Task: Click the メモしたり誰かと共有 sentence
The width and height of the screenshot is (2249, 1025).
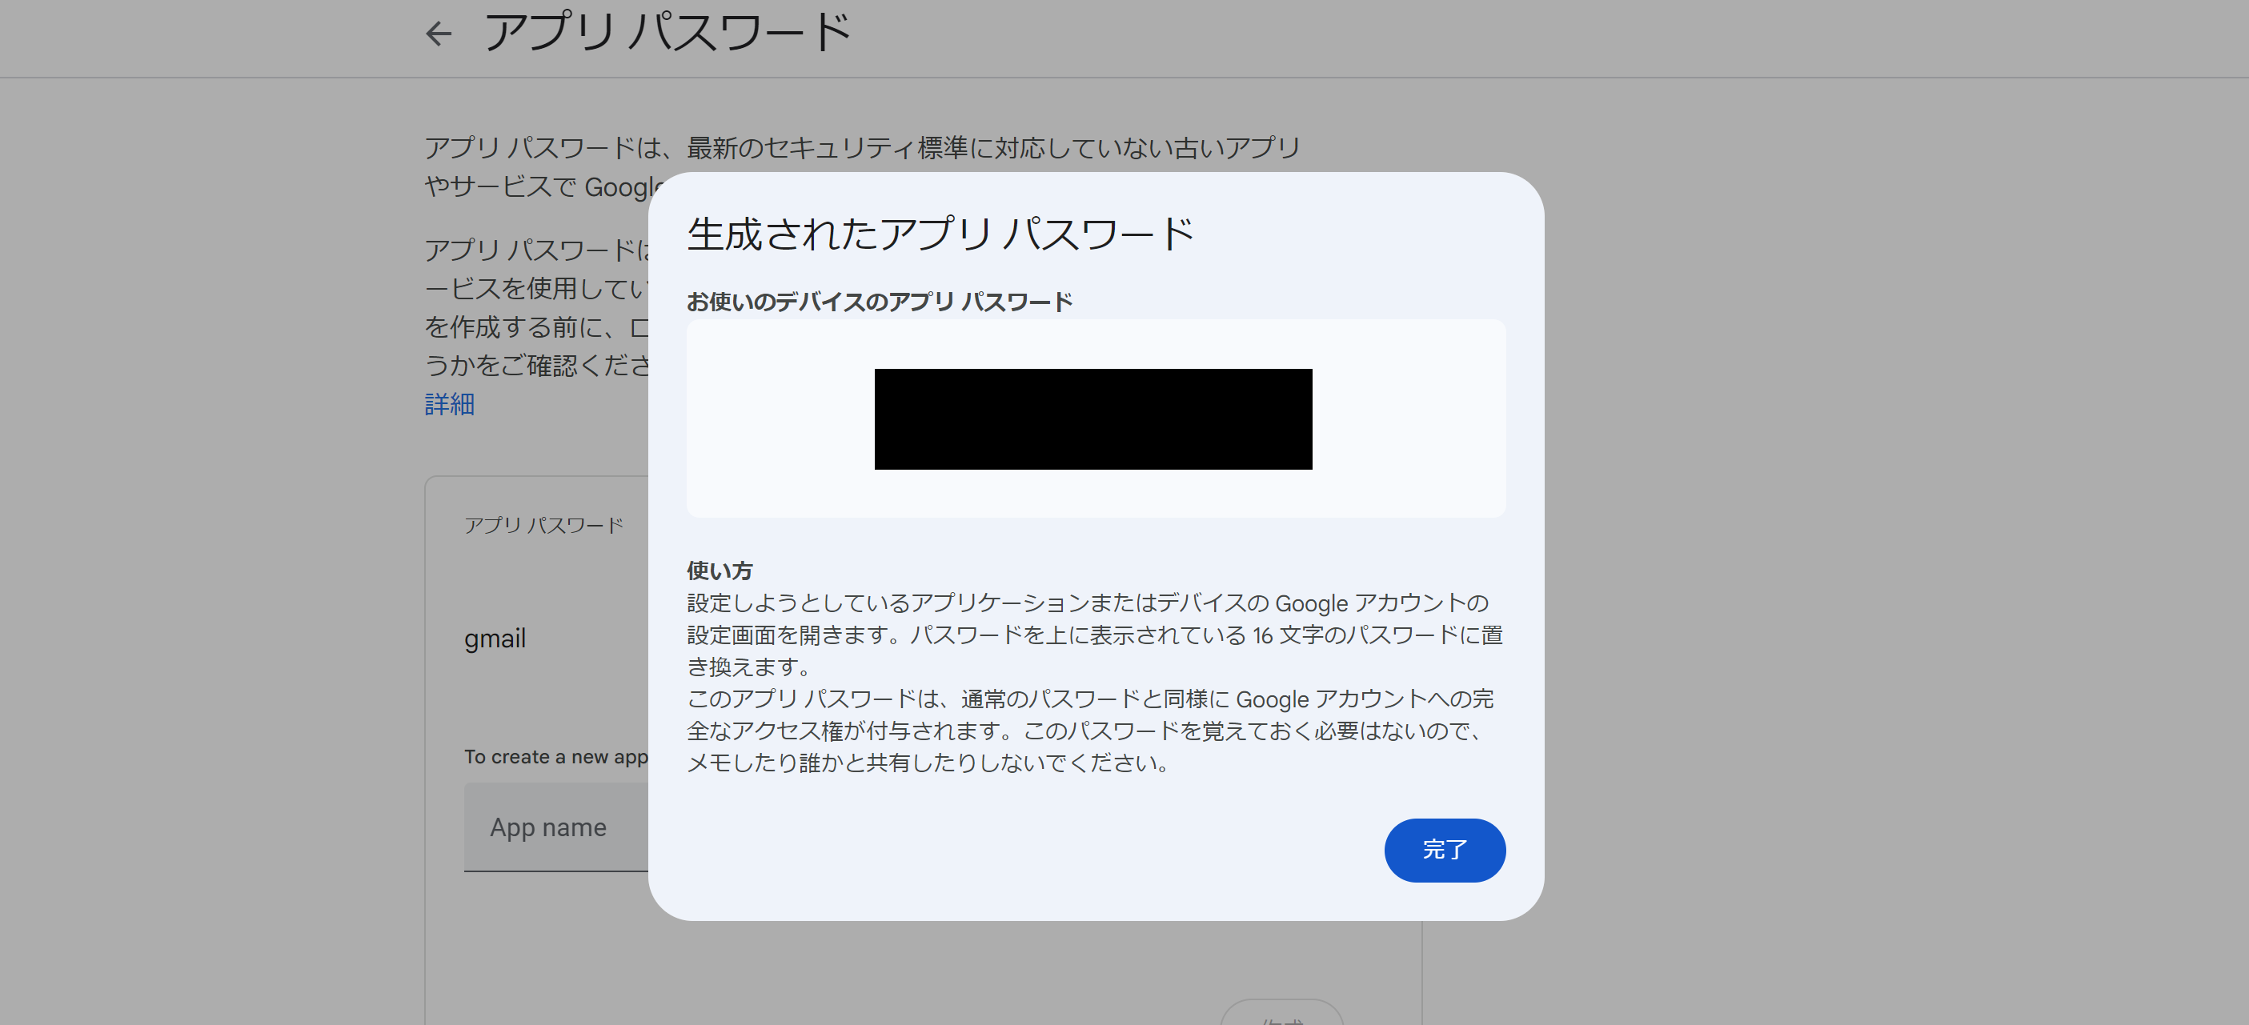Action: click(x=928, y=763)
